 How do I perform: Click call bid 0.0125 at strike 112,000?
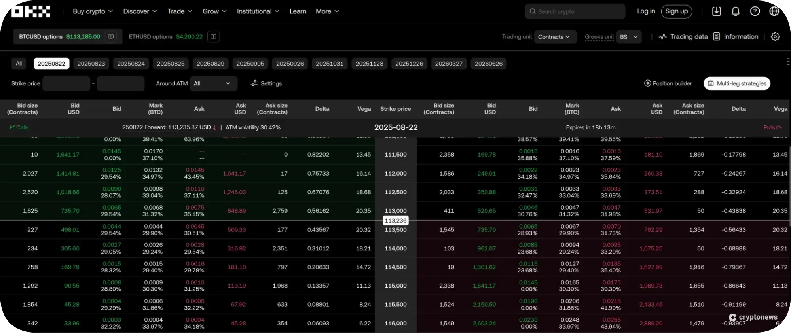click(x=112, y=170)
